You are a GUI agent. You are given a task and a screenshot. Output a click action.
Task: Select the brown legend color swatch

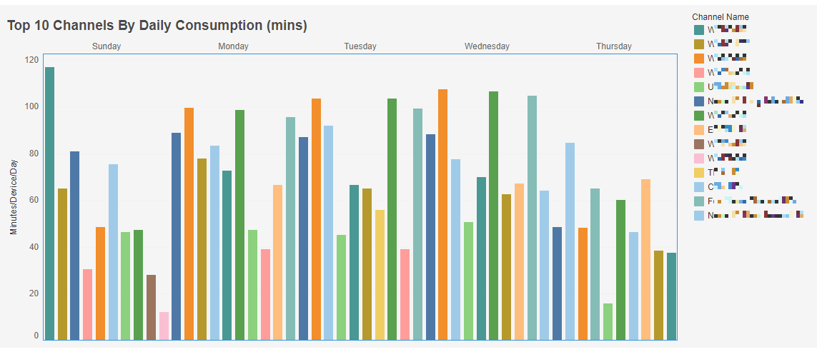(x=699, y=144)
